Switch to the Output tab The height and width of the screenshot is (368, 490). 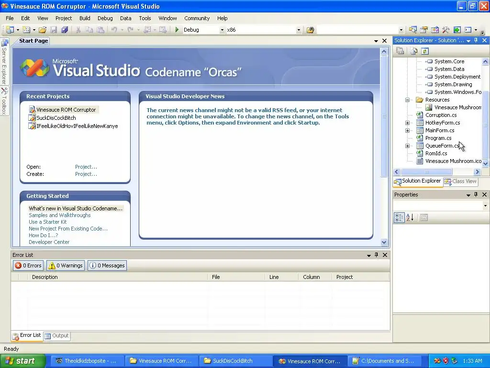point(56,335)
